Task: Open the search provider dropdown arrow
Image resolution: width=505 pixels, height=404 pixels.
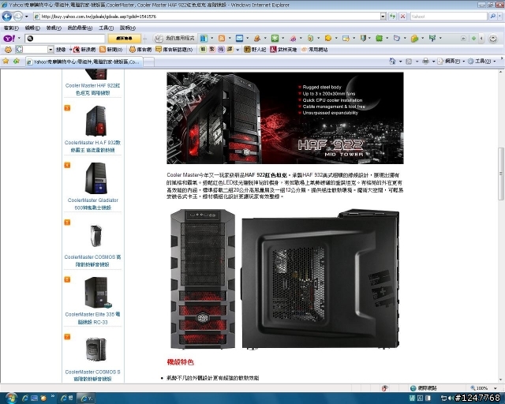Action: [499, 16]
